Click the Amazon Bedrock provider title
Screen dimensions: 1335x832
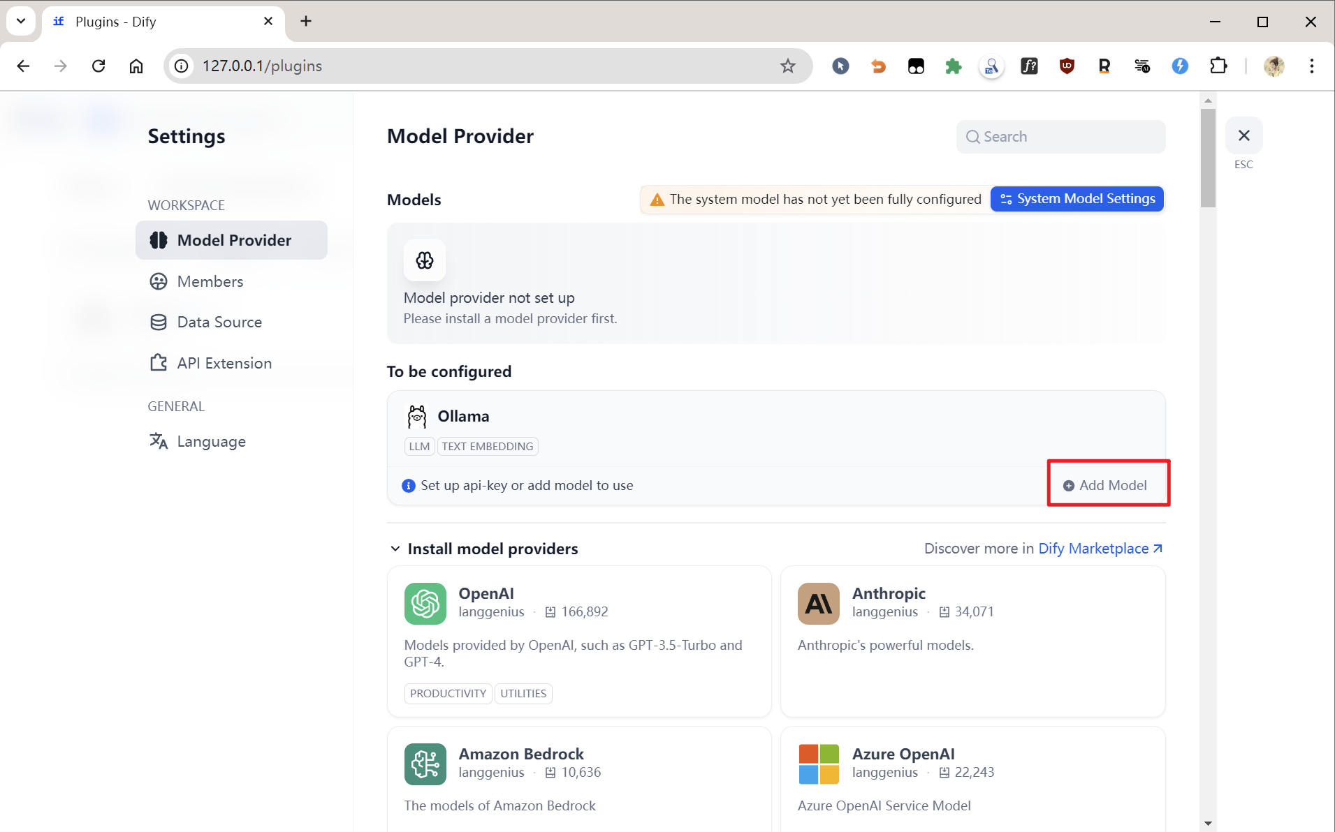click(x=521, y=754)
